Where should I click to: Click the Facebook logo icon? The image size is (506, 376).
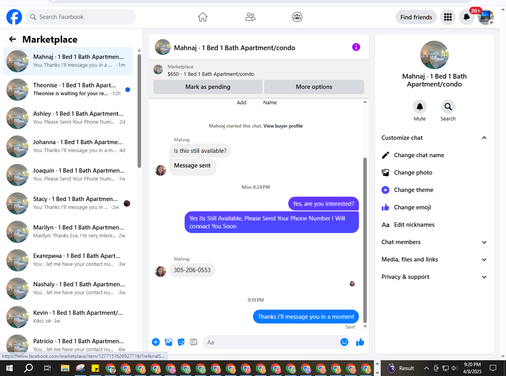tap(14, 17)
